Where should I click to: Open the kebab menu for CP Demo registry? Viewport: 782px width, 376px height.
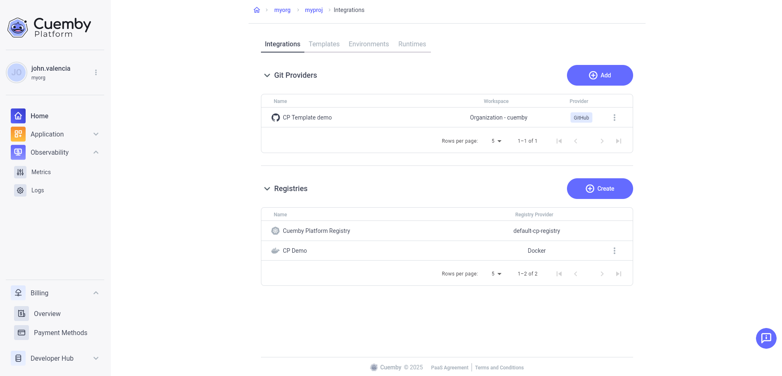click(615, 250)
